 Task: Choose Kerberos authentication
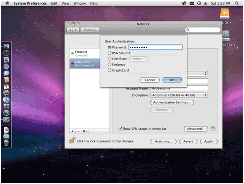point(109,64)
